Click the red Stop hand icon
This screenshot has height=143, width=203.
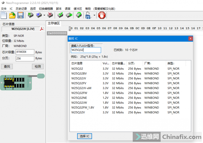click(102, 15)
